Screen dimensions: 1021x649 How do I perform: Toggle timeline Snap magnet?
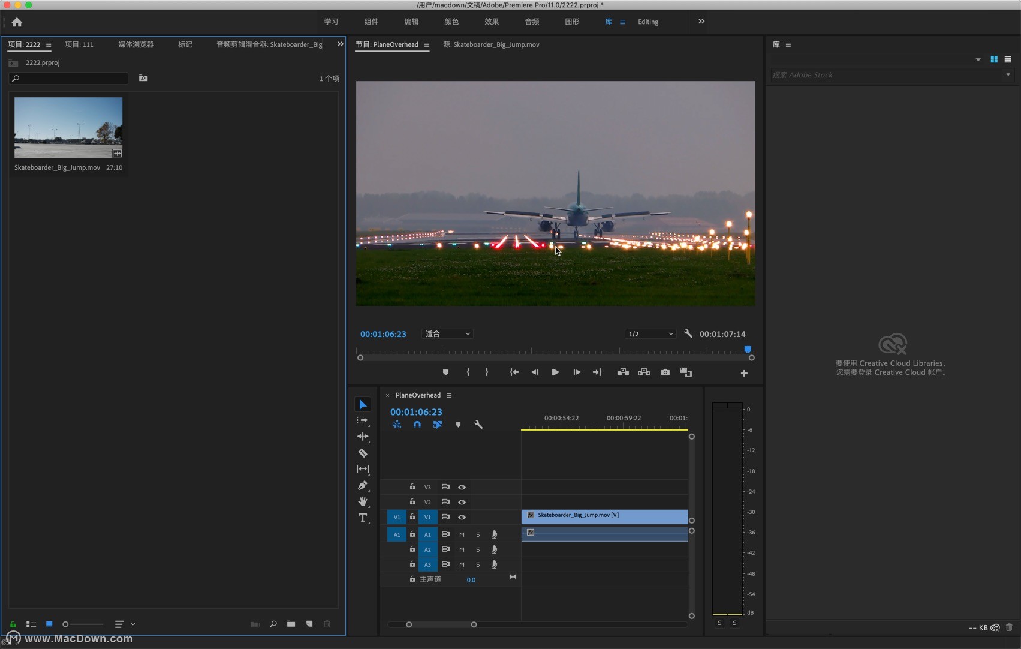(417, 425)
